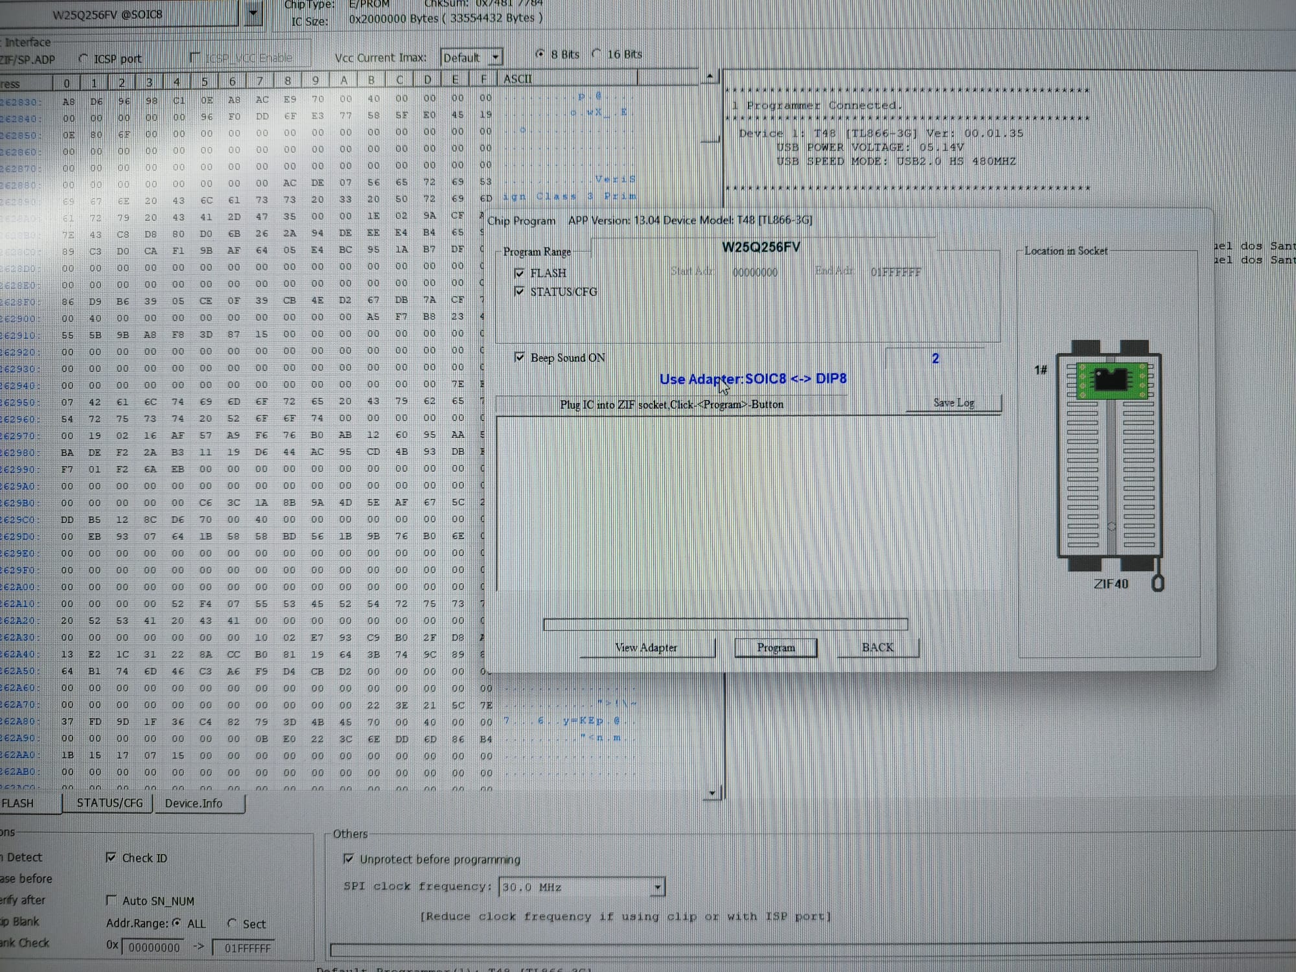Viewport: 1296px width, 972px height.
Task: Open the SPI clock frequency dropdown
Action: coord(657,886)
